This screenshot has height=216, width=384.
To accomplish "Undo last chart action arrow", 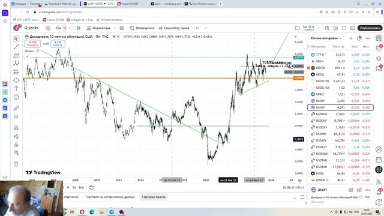I will pyautogui.click(x=197, y=28).
